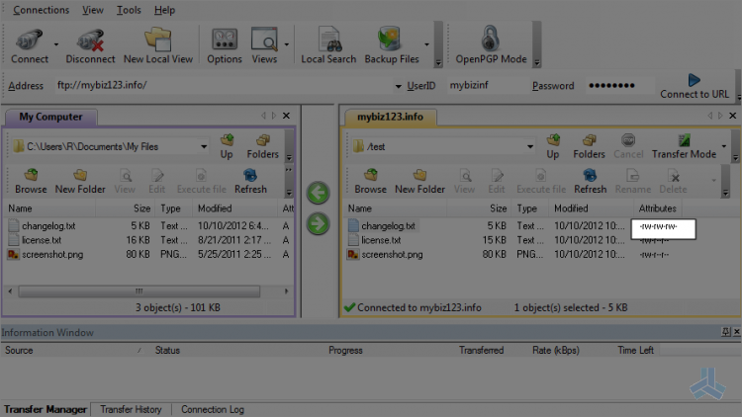This screenshot has height=417, width=742.
Task: Switch to the Transfer History tab
Action: point(131,409)
